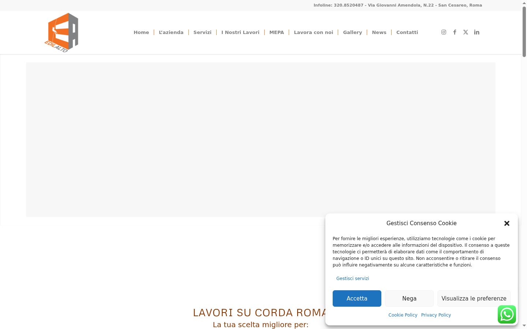
Task: Open MEPA menu item
Action: tap(277, 32)
